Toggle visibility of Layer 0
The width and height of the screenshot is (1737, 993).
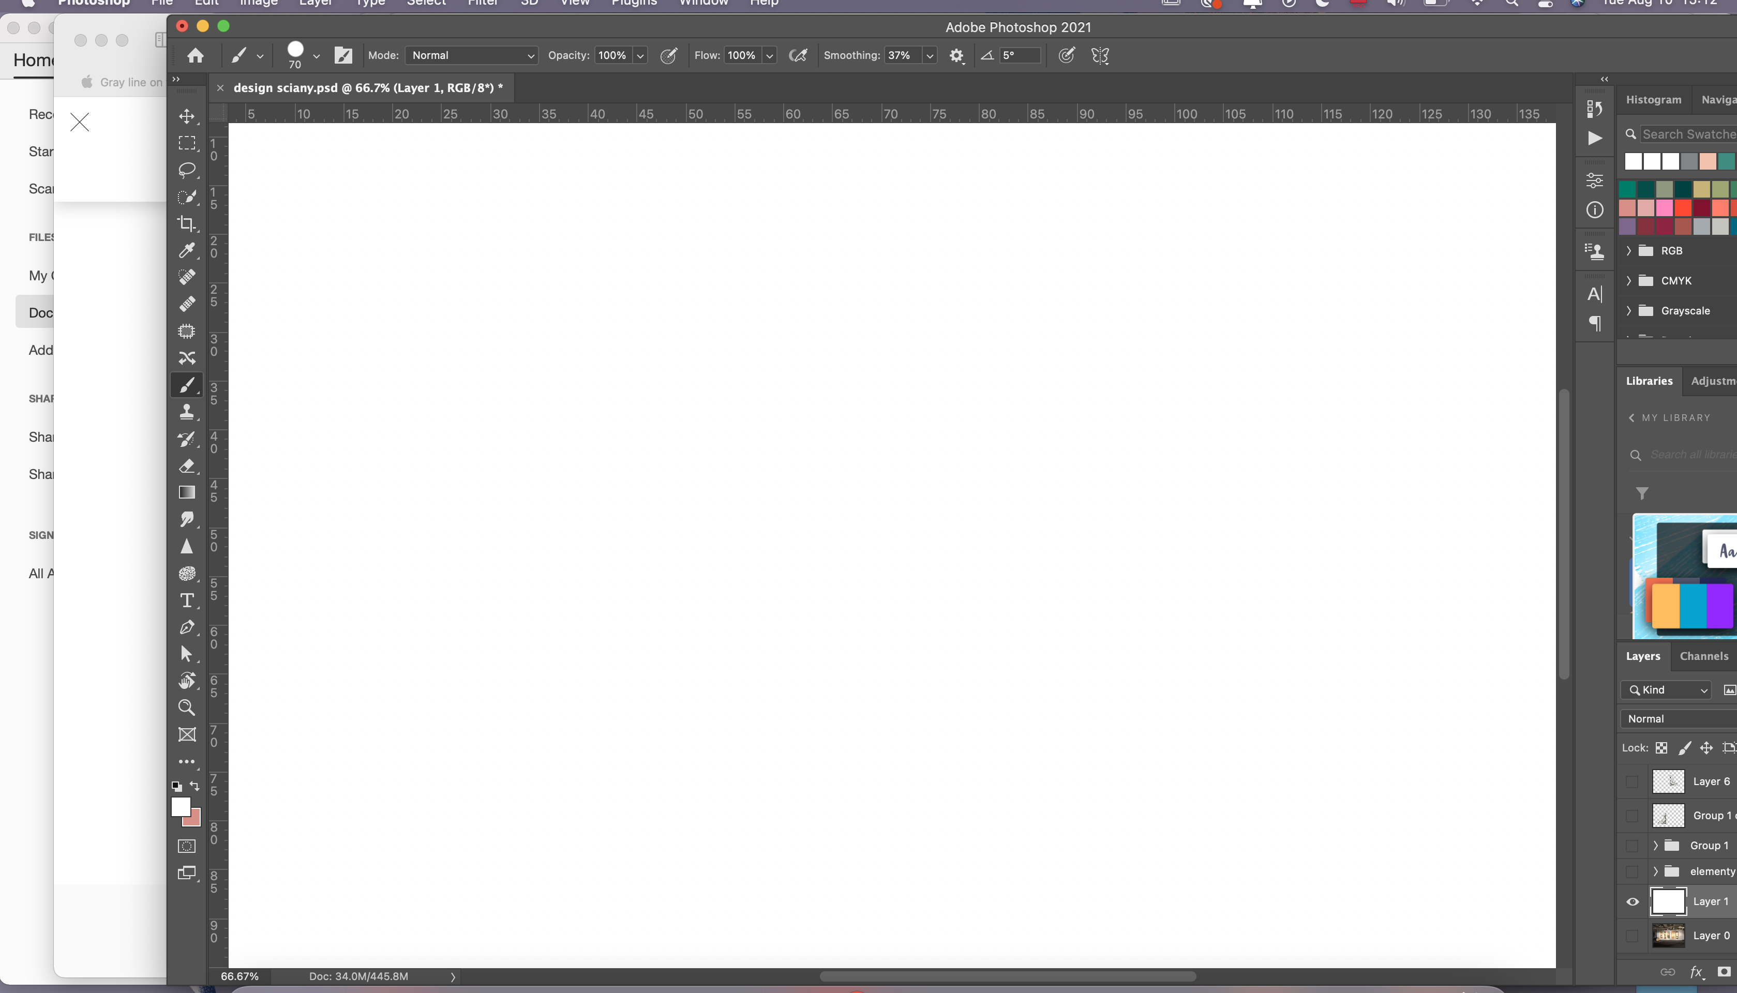[1632, 936]
